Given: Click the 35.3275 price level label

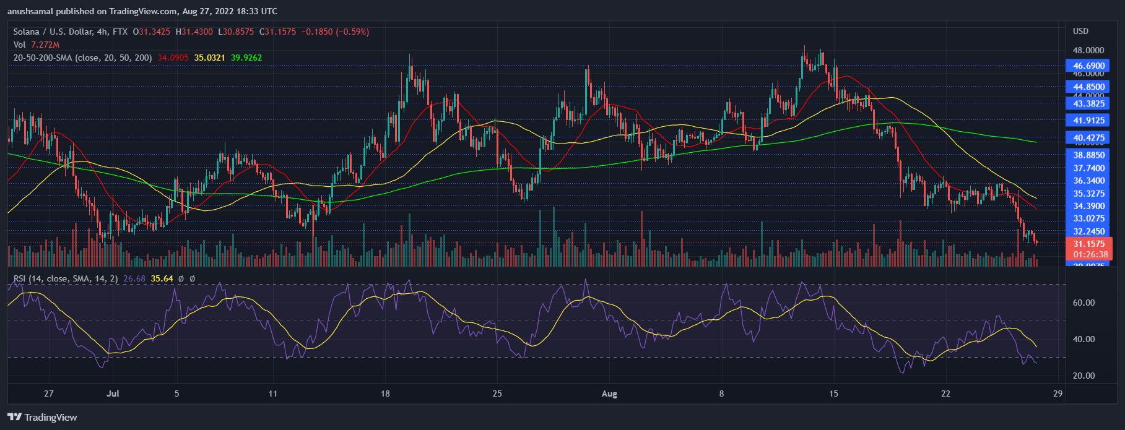Looking at the screenshot, I should coord(1088,194).
